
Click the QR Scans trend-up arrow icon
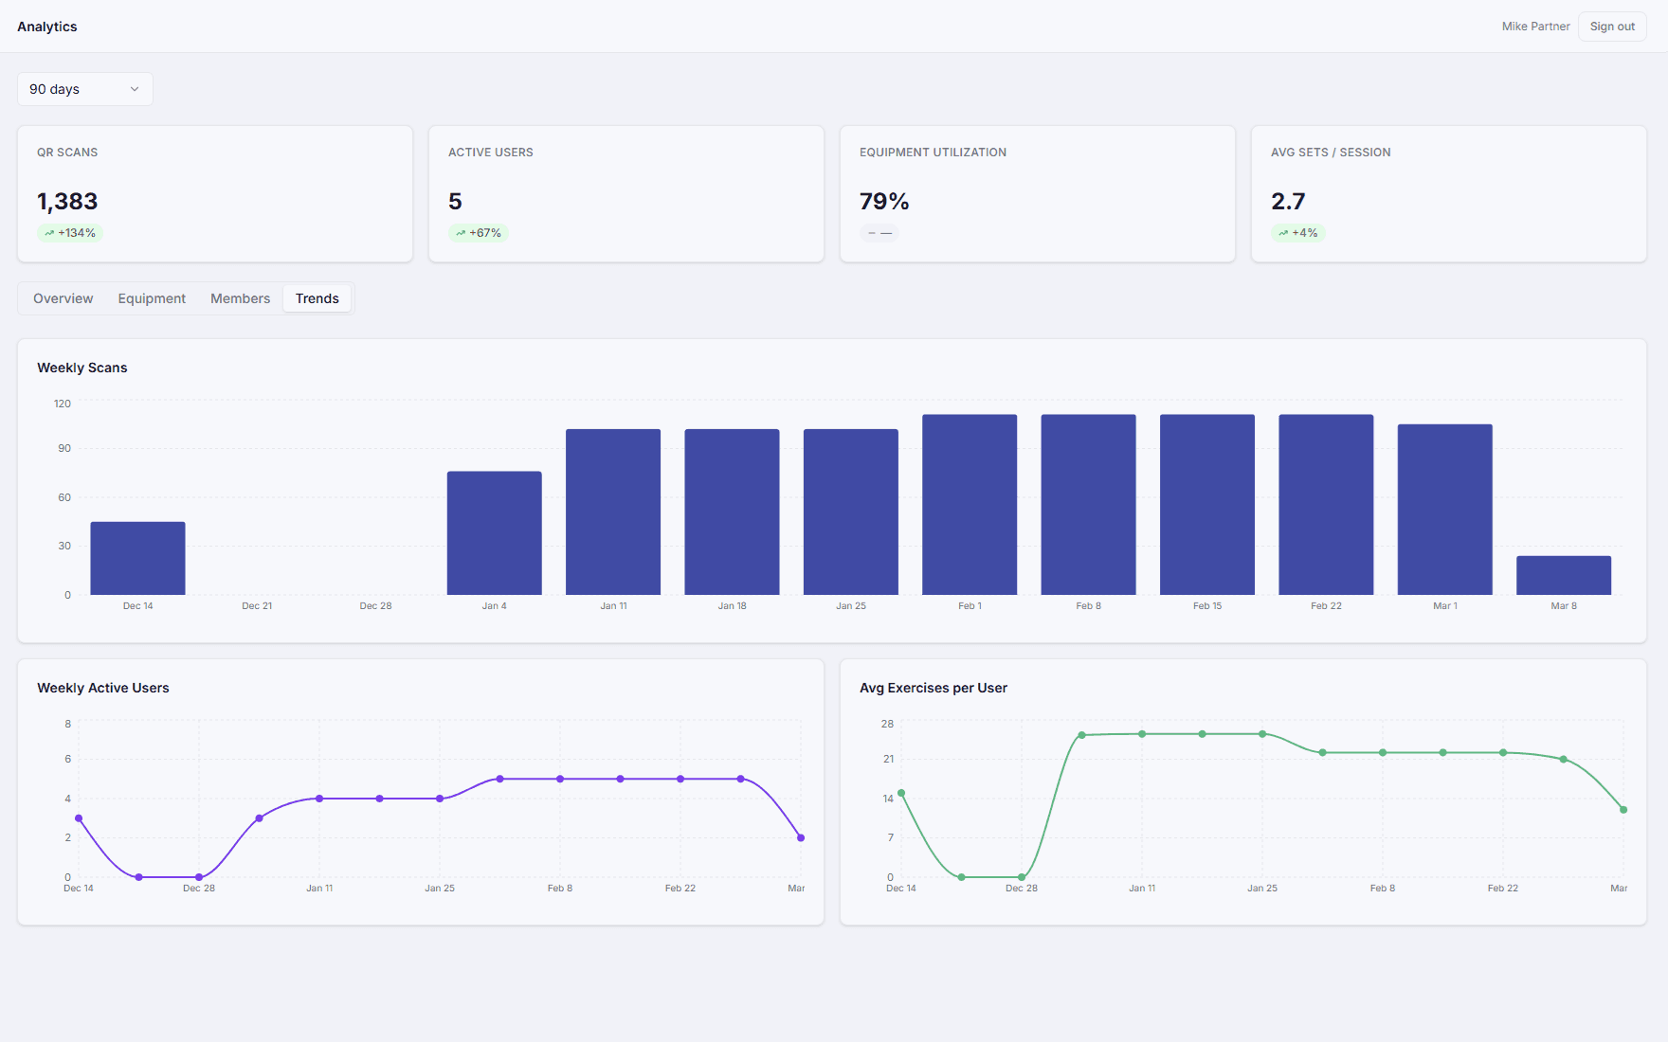coord(49,233)
